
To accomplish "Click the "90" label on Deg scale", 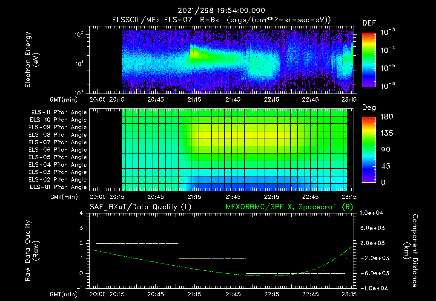I will (x=385, y=150).
